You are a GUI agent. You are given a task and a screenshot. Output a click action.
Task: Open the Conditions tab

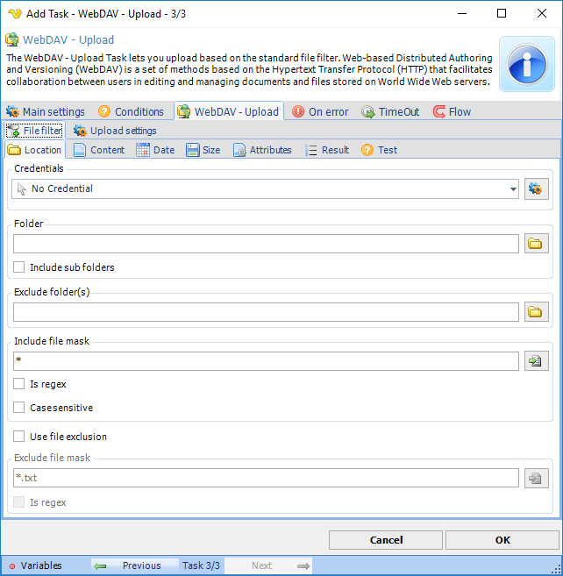132,111
